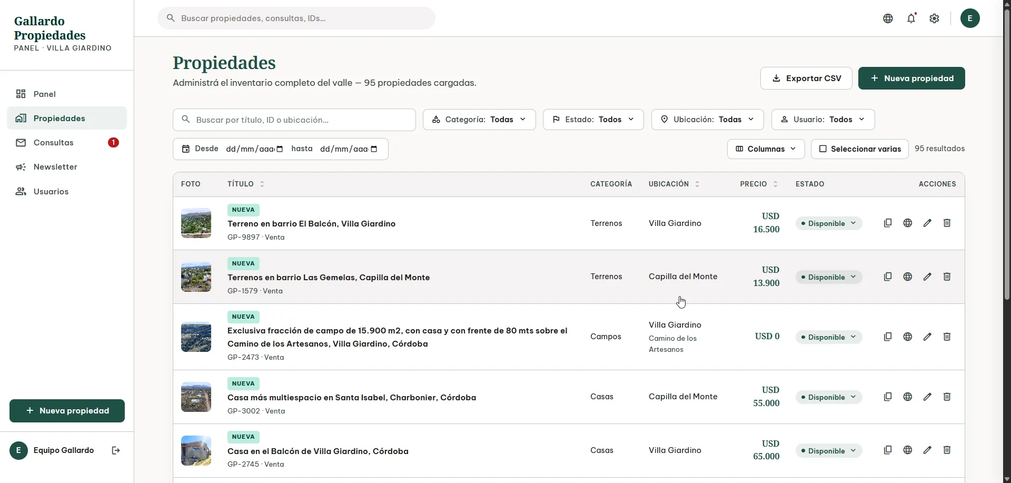
Task: Delete property GP-9897 with trash icon
Action: pos(947,223)
